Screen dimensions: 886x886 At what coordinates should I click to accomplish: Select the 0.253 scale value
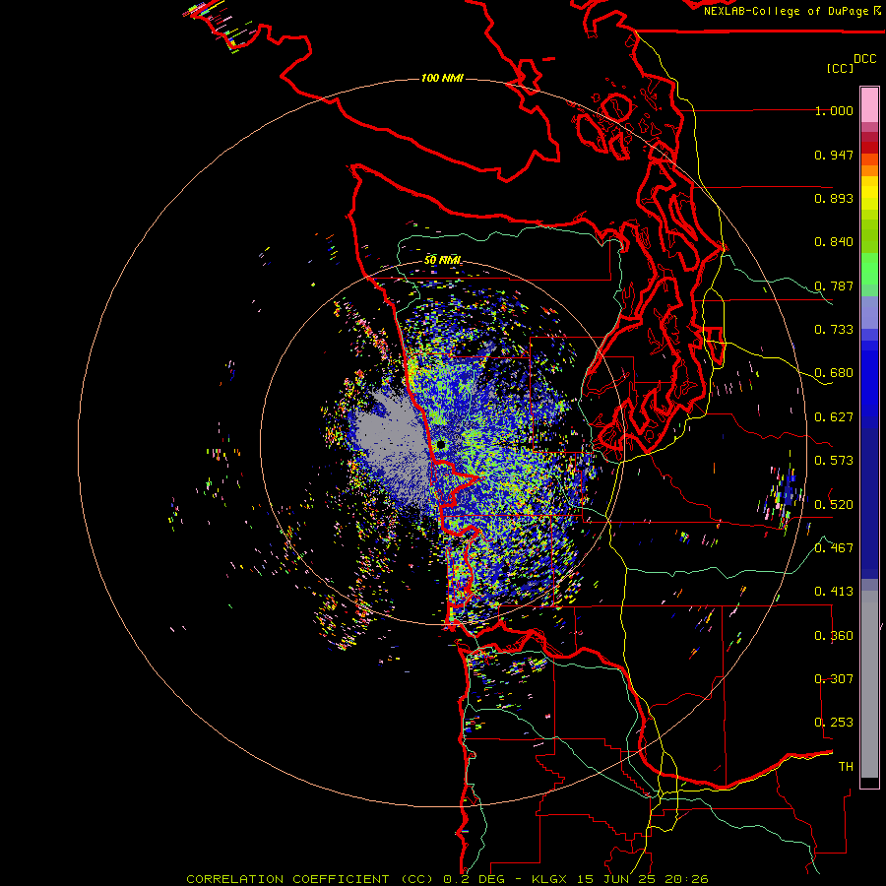(834, 723)
